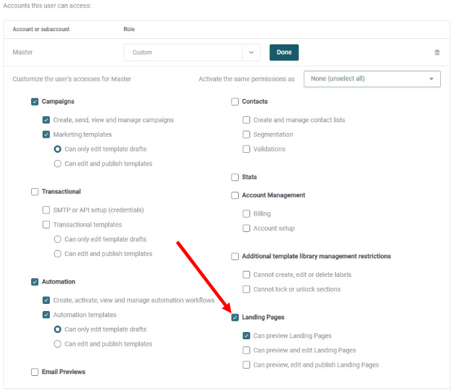454x392 pixels.
Task: Enable the Transactional checkbox
Action: point(35,192)
